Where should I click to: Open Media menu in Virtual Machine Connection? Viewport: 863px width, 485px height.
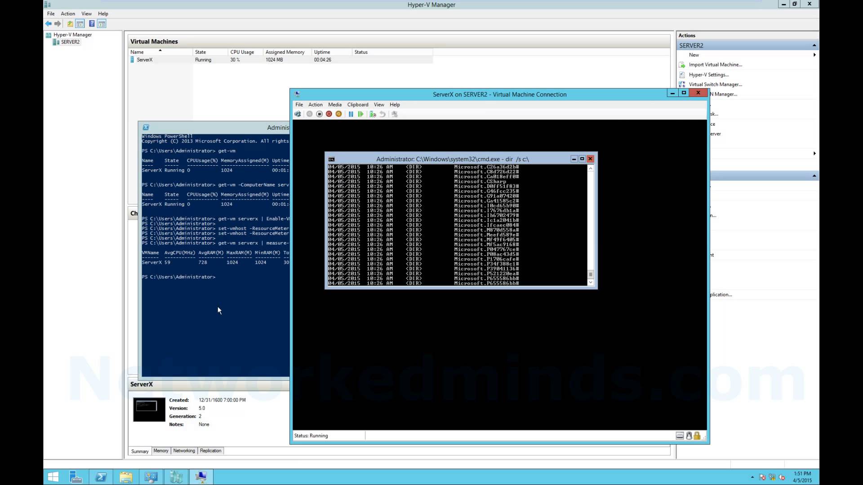click(x=335, y=105)
